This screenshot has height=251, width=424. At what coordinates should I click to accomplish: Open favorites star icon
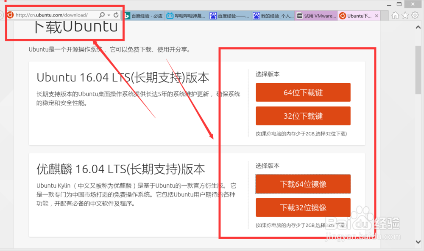click(x=405, y=15)
